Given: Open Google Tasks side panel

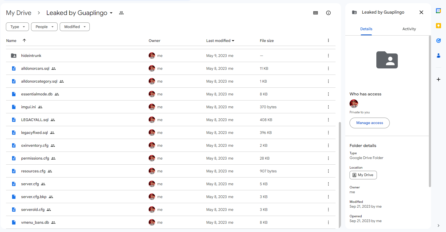Looking at the screenshot, I should tap(438, 41).
